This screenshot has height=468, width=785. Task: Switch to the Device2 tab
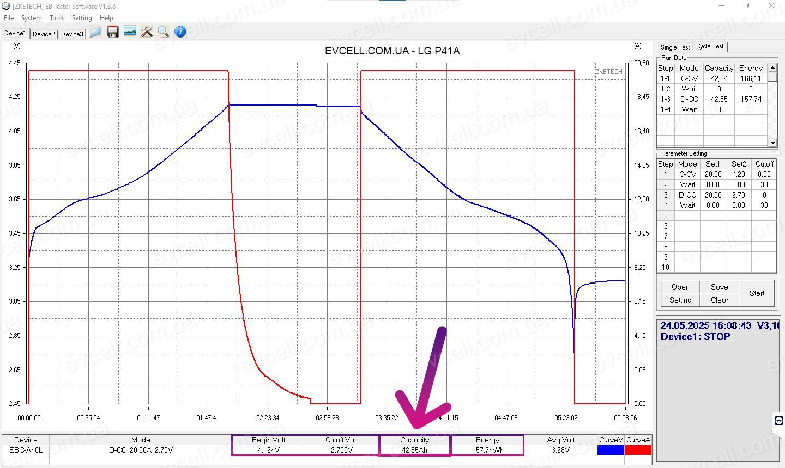point(44,34)
